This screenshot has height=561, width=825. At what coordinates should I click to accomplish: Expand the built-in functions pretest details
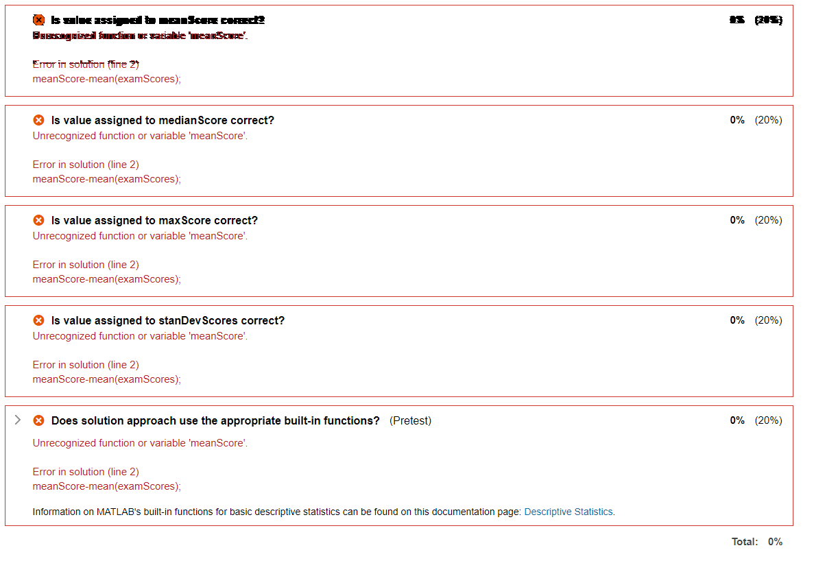coord(18,420)
